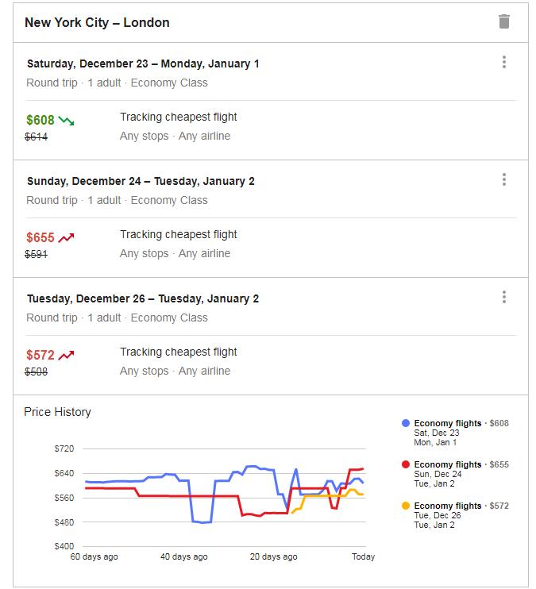Open options menu for December 26 – January 2 trip
The image size is (536, 589).
click(x=503, y=297)
